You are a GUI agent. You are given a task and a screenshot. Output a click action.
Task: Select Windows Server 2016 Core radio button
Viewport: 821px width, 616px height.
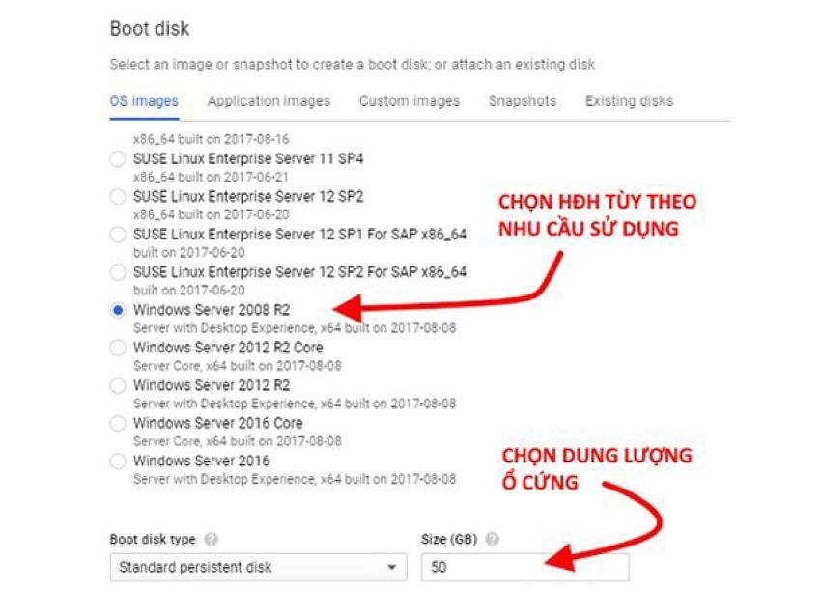point(118,423)
